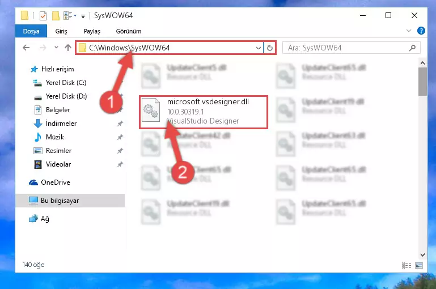Click the New folder icon in title bar
This screenshot has width=436, height=289.
point(56,15)
